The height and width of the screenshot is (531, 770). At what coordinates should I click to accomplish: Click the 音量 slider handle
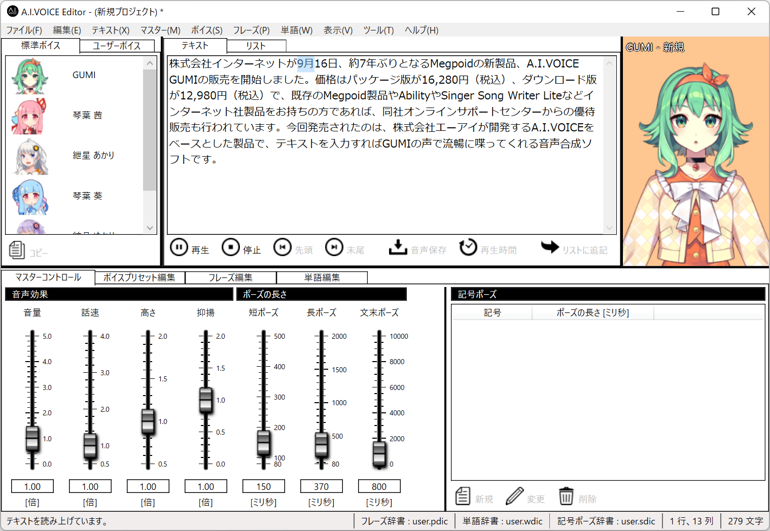click(x=32, y=439)
